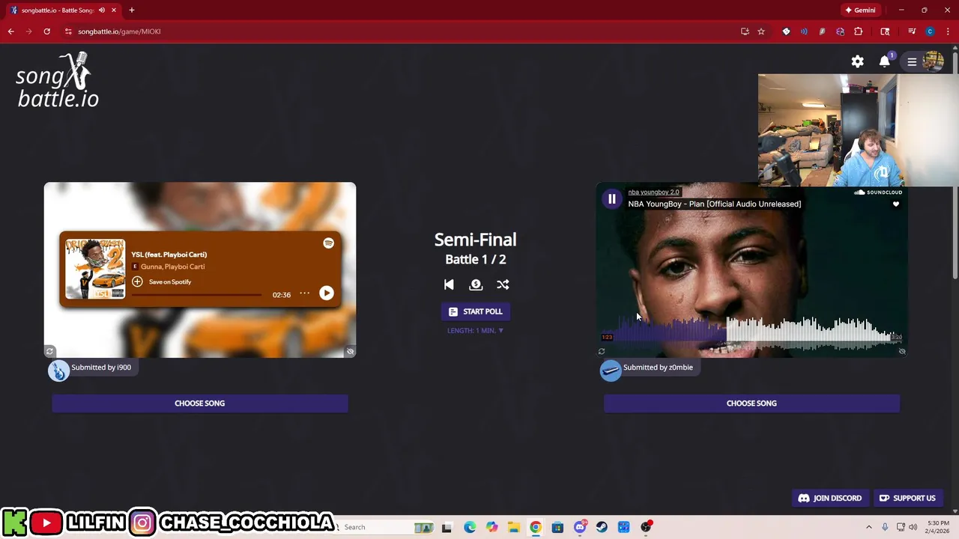The image size is (959, 539).
Task: Open nba youngboy 2.0 uploader link
Action: pos(653,192)
